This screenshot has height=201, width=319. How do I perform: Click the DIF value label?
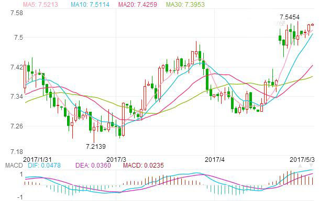tap(44, 165)
